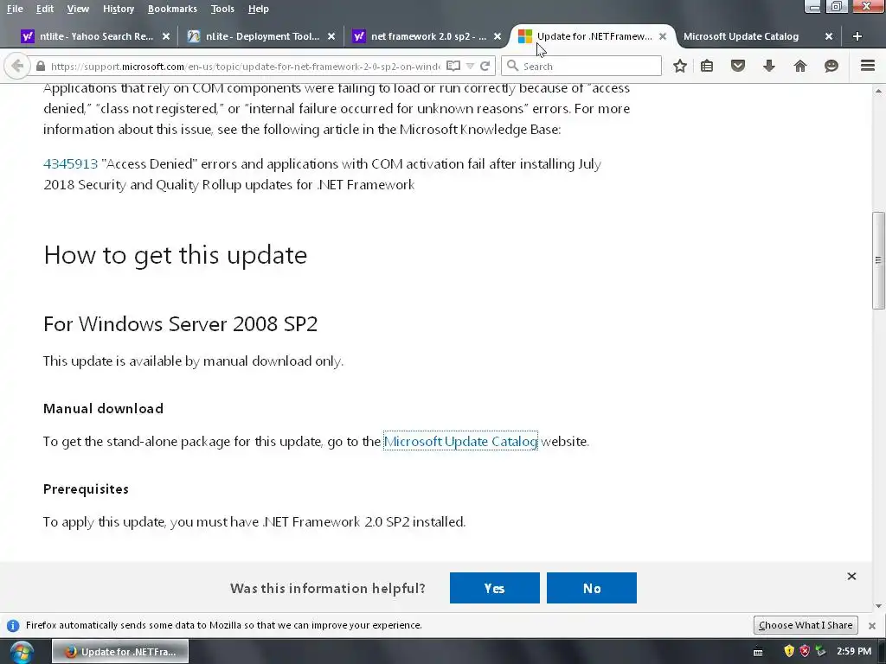Click Choose What I Share button
886x664 pixels.
point(806,625)
